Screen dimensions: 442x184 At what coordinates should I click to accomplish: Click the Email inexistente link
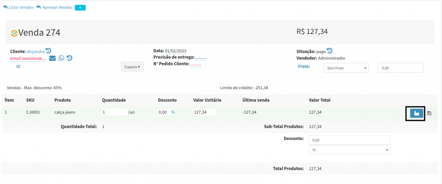[28, 58]
